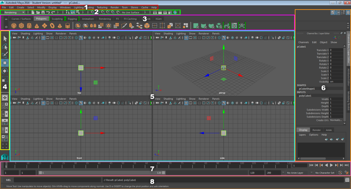Create a polygon cube from the shelf

[22, 26]
